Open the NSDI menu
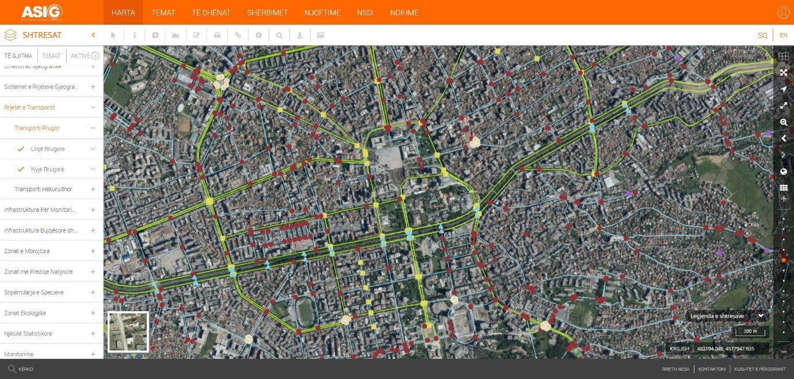This screenshot has height=379, width=794. 365,13
